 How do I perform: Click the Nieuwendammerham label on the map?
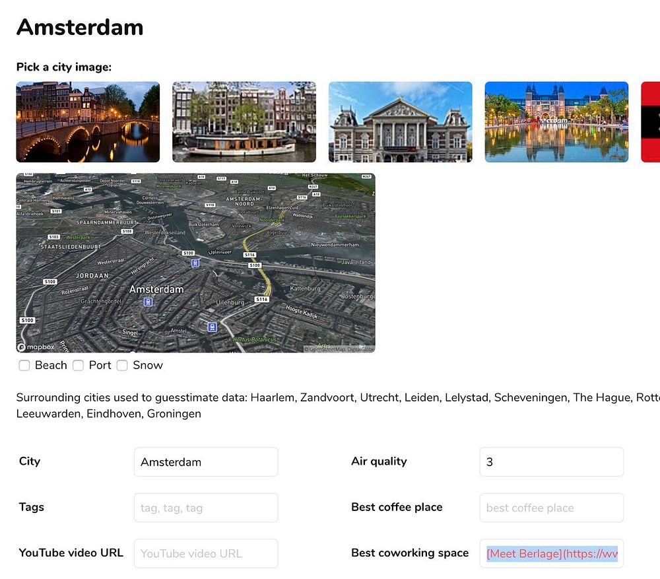(x=335, y=245)
